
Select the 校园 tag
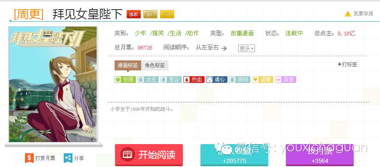point(125,80)
